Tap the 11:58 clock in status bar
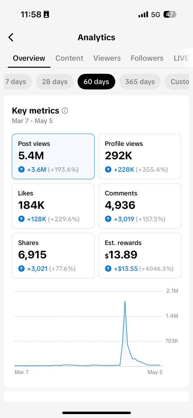193x418 pixels. 31,15
